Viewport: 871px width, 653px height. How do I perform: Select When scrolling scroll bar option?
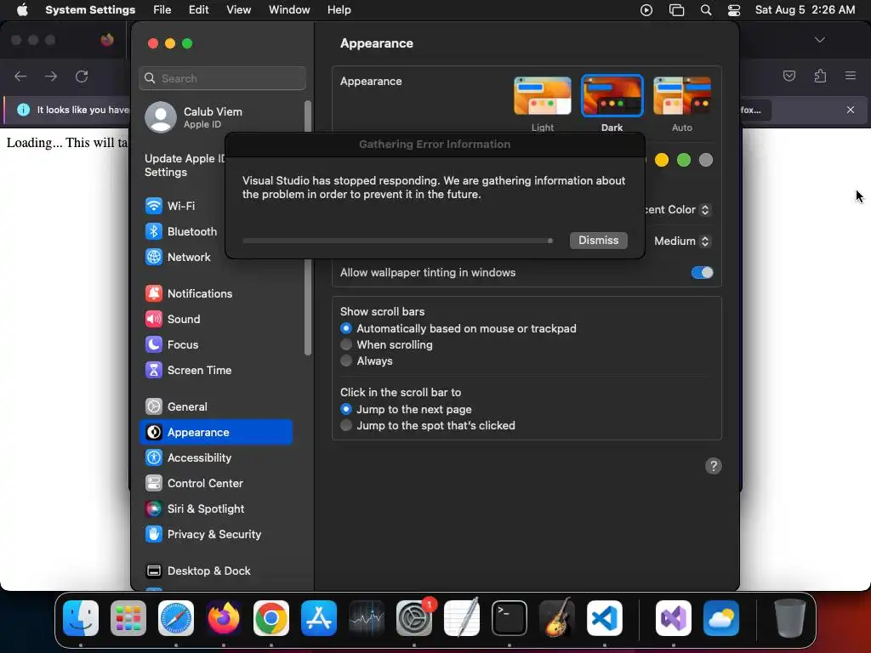tap(346, 345)
